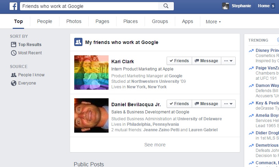The height and width of the screenshot is (167, 279).
Task: Click the trending arrow icon beside Didier Drogba
Action: tap(251, 133)
